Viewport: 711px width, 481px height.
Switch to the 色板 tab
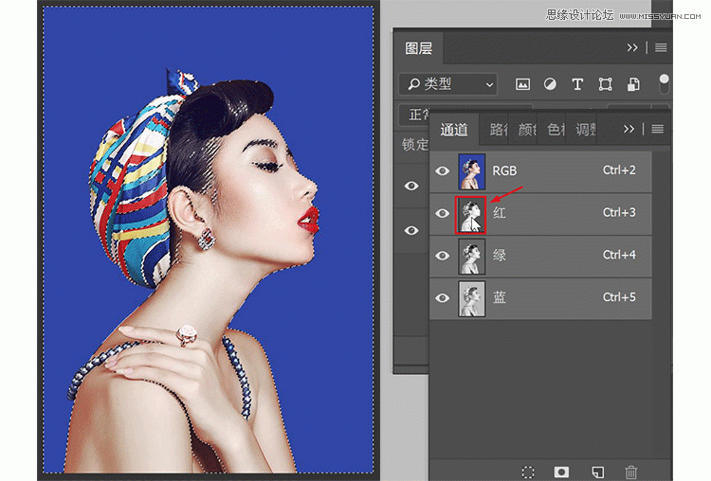[556, 130]
